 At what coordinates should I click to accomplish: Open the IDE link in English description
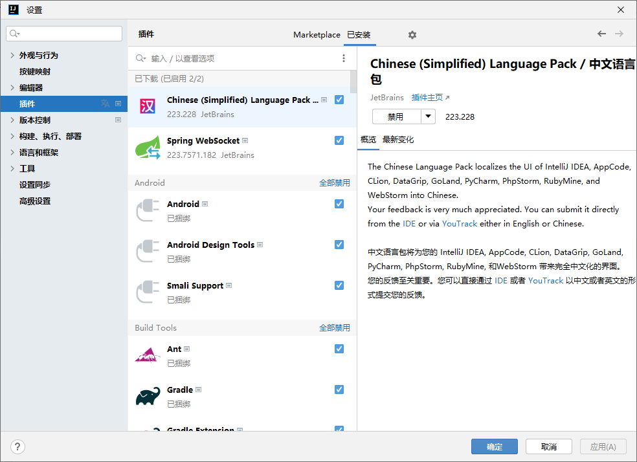409,224
